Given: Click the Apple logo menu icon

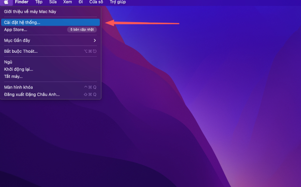Looking at the screenshot, I should pos(6,2).
